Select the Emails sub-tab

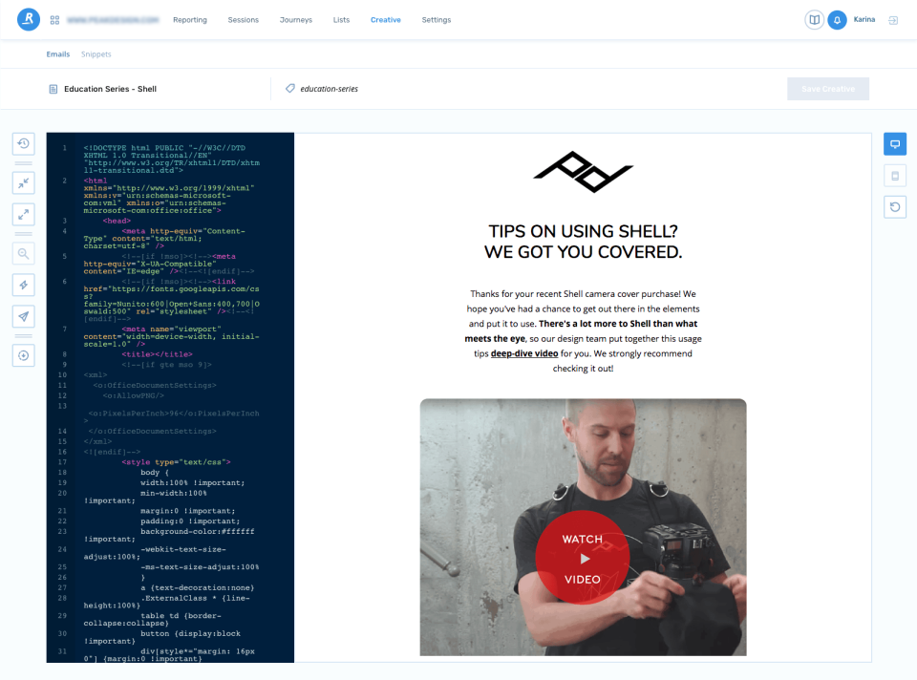click(x=58, y=53)
